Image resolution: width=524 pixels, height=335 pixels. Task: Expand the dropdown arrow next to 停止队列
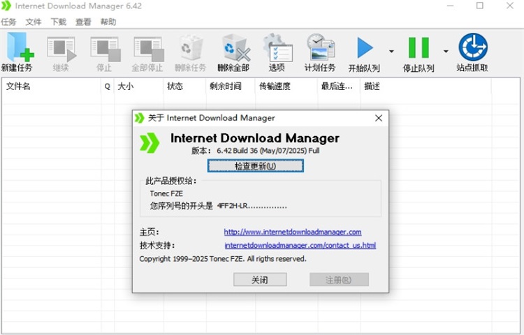pos(446,52)
